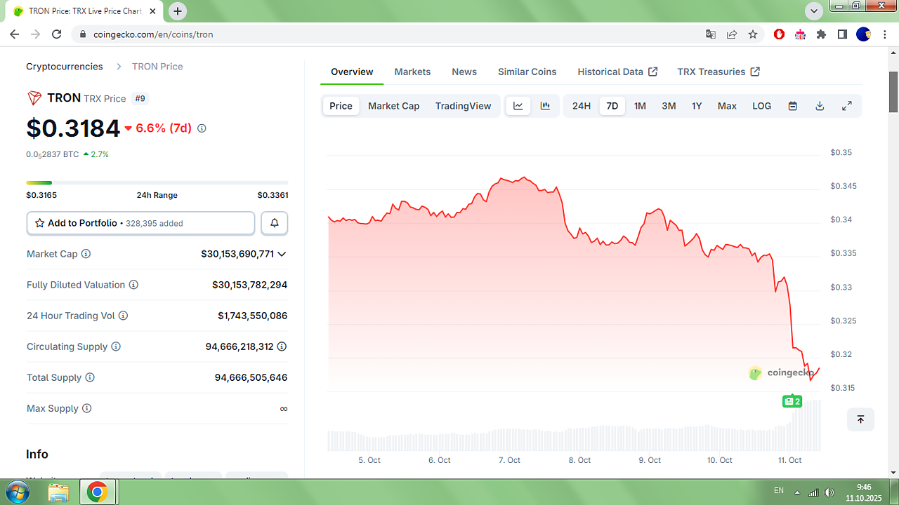Select the 24H time range
This screenshot has height=505, width=899.
581,106
